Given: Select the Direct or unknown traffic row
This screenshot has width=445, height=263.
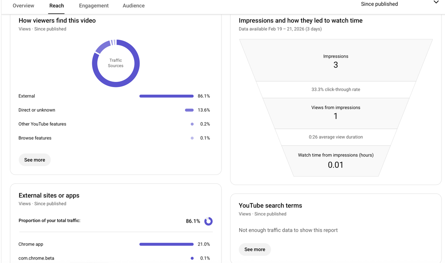Looking at the screenshot, I should pos(37,110).
